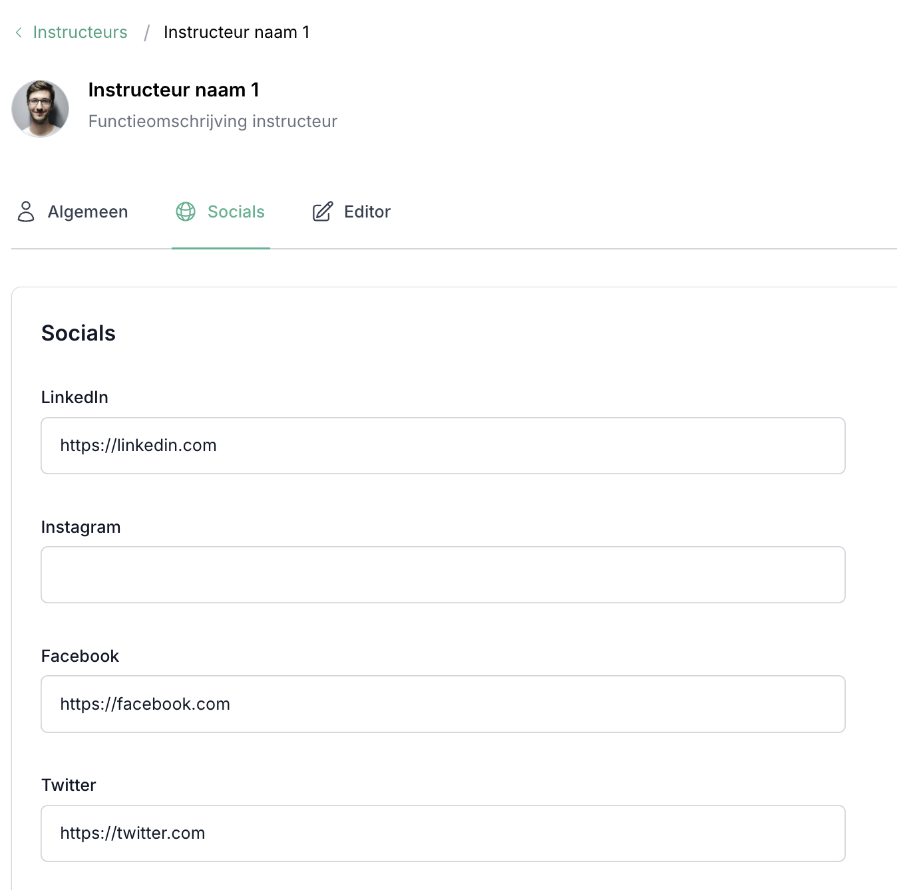Open the Editor tab

[367, 212]
